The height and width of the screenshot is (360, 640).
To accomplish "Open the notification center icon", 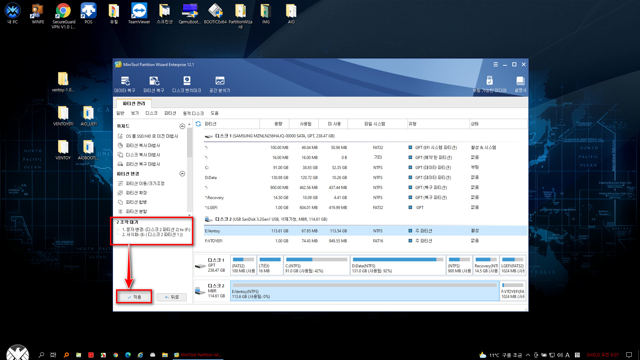I will (x=629, y=355).
